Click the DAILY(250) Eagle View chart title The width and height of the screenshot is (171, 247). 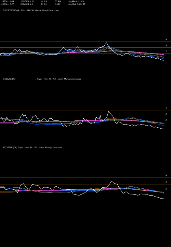pyautogui.click(x=31, y=10)
